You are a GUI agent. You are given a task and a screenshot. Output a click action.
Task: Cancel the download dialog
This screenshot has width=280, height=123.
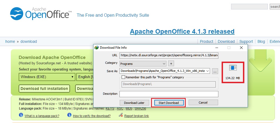203,103
